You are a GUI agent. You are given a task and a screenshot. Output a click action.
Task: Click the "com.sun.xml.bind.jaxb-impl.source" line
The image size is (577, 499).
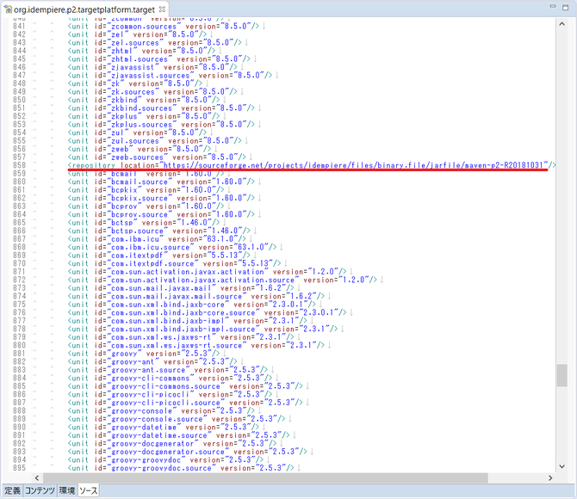pyautogui.click(x=202, y=329)
